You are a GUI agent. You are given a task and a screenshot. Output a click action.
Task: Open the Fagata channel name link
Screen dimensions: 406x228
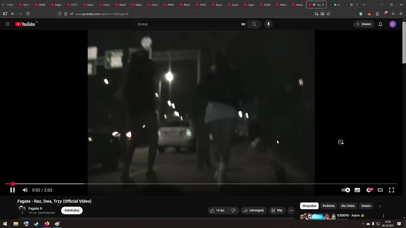click(x=34, y=208)
